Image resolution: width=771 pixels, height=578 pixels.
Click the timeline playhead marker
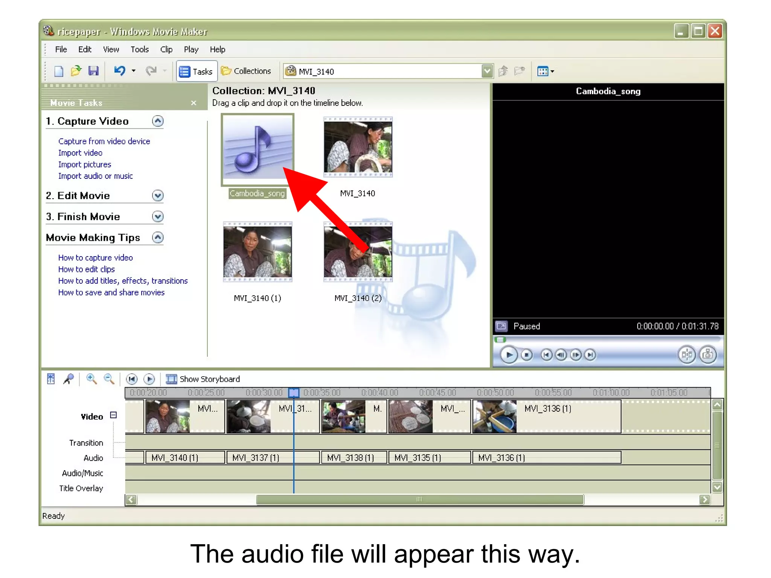(294, 392)
